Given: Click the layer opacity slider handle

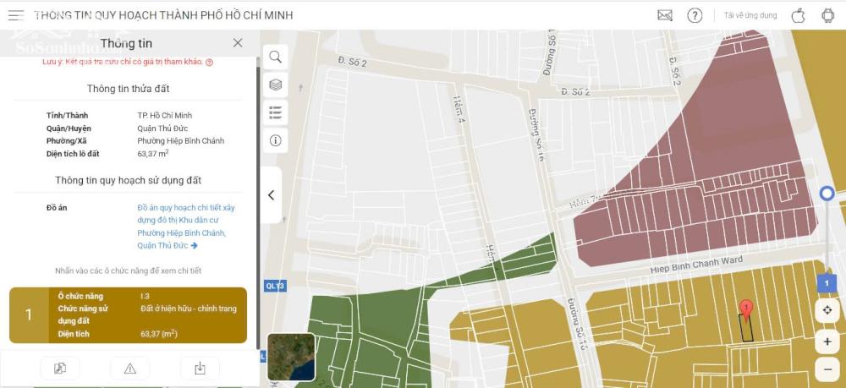Looking at the screenshot, I should pyautogui.click(x=827, y=194).
